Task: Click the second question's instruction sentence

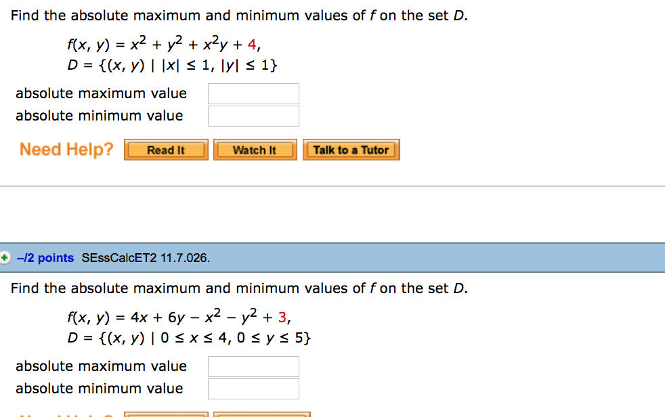Action: click(239, 288)
